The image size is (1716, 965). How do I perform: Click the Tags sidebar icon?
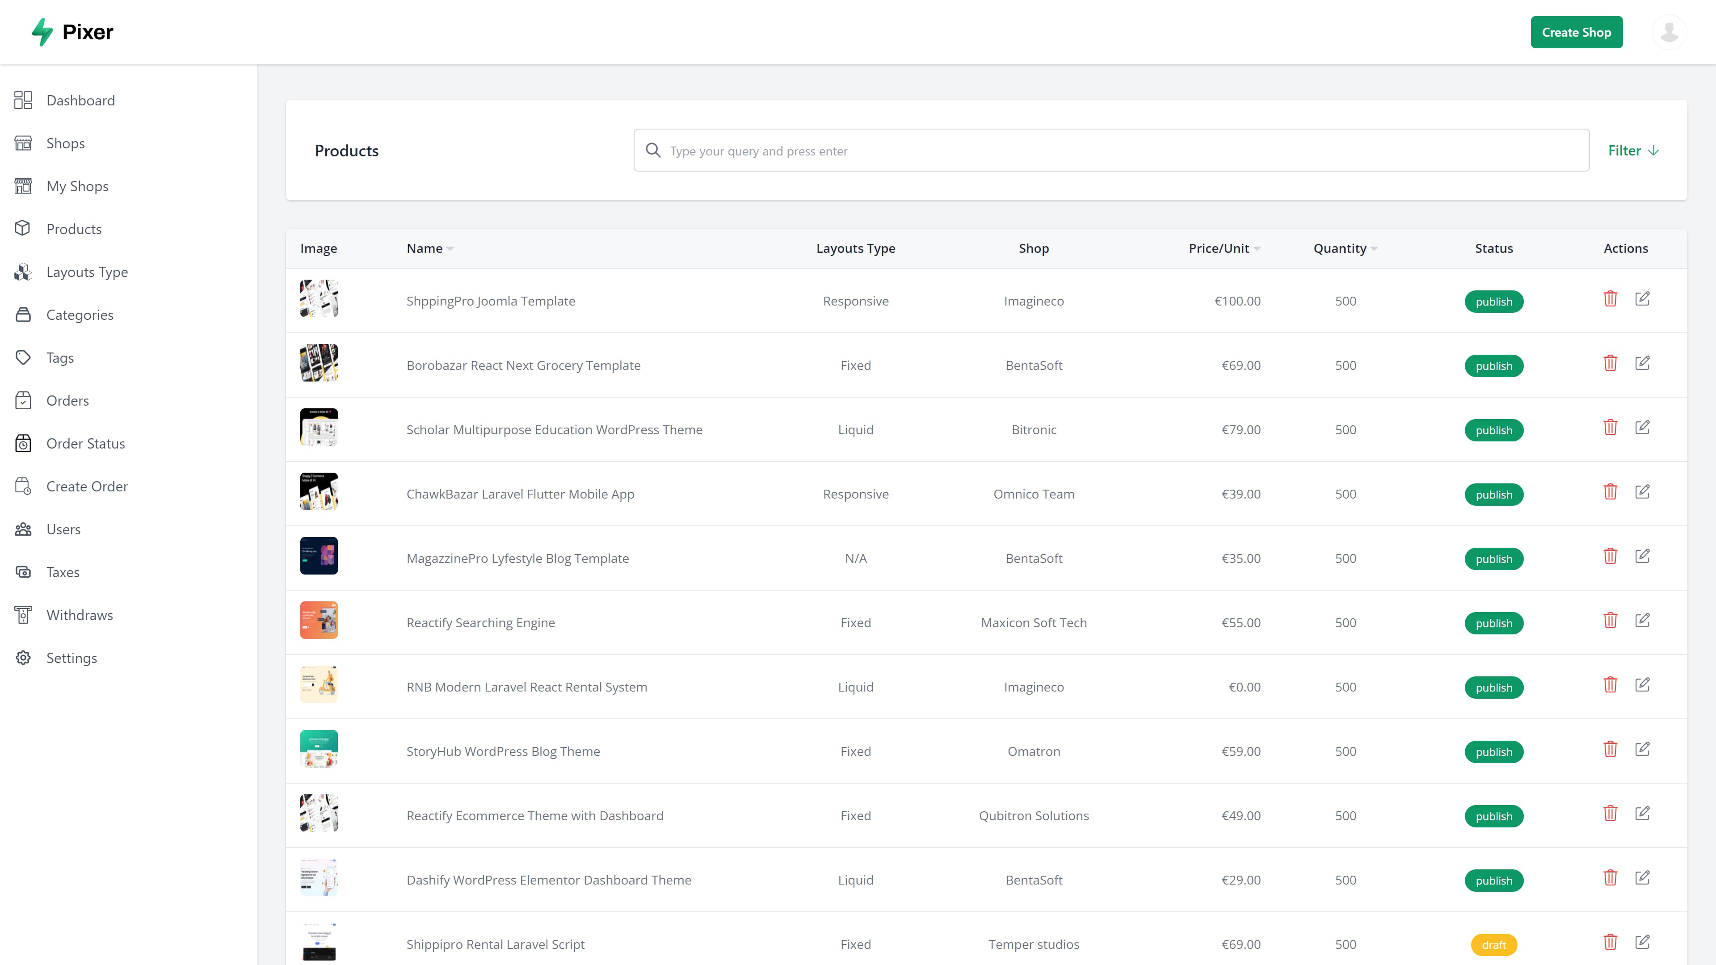pyautogui.click(x=23, y=357)
